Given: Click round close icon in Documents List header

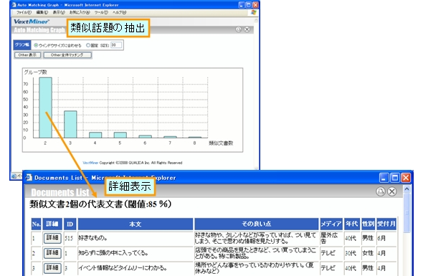Looking at the screenshot, I should click(391, 191).
